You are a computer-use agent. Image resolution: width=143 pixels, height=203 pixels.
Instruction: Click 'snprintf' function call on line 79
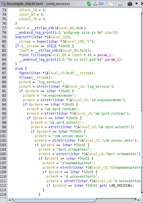[x=23, y=37]
